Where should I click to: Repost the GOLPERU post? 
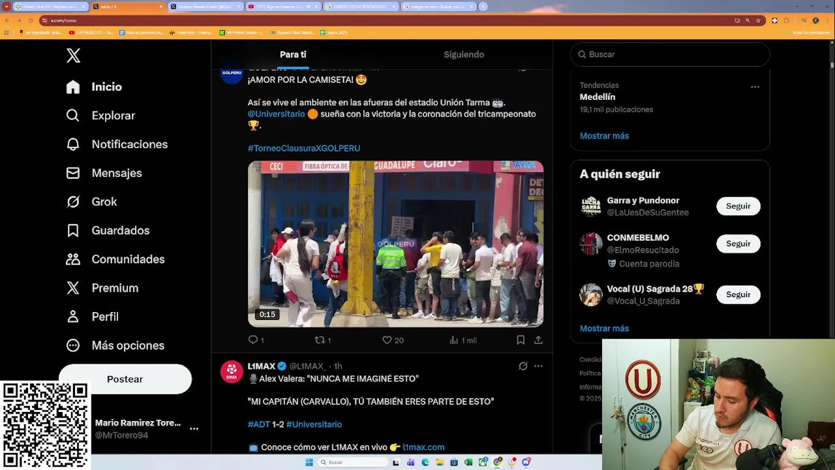tap(320, 340)
